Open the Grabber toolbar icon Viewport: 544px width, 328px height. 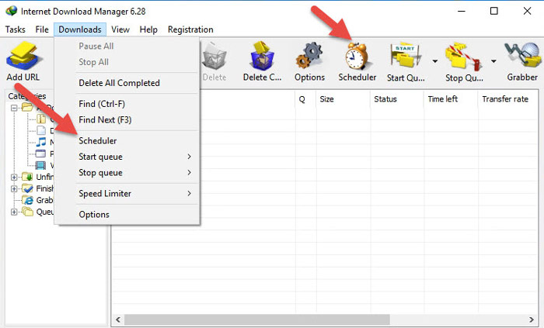coord(522,55)
